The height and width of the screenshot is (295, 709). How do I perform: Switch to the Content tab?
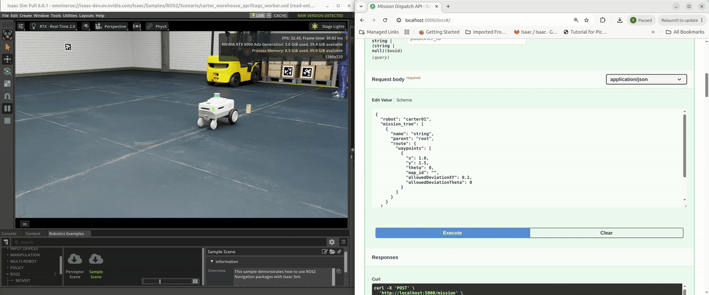point(33,234)
